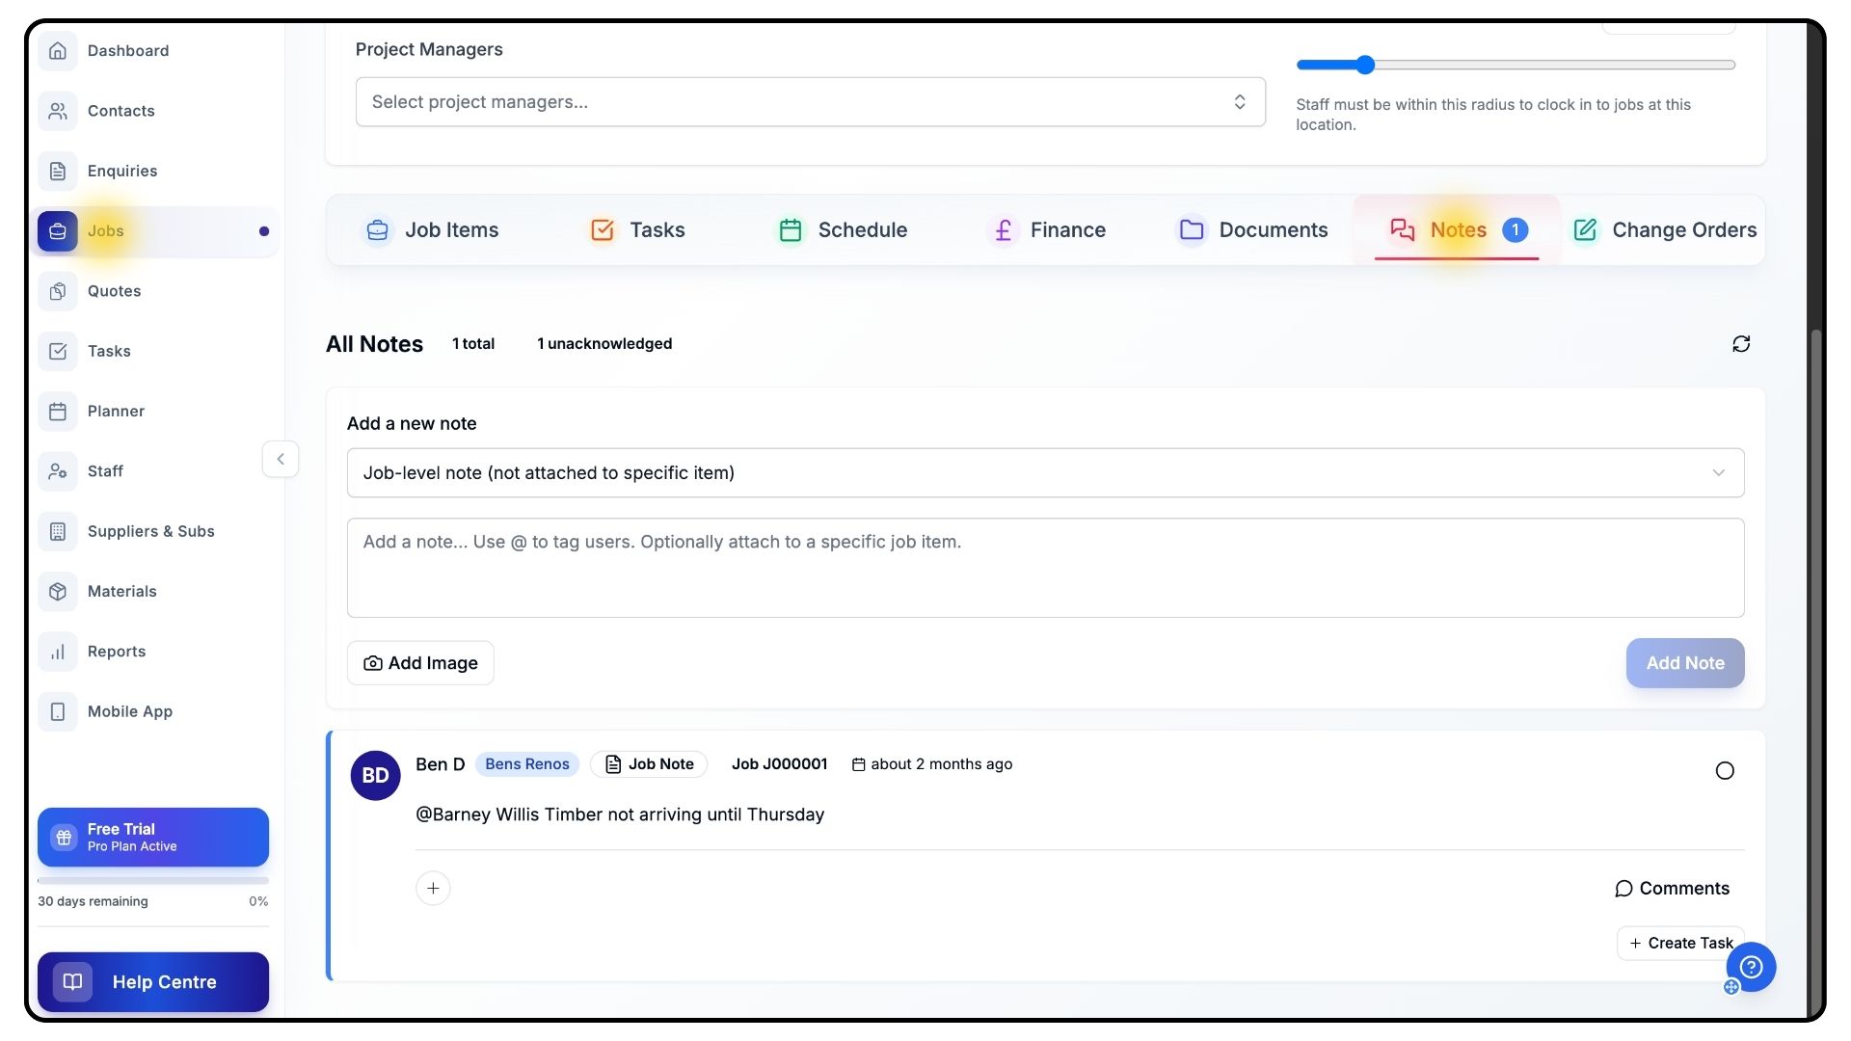Click Create Task on the note
1851x1041 pixels.
coord(1679,943)
